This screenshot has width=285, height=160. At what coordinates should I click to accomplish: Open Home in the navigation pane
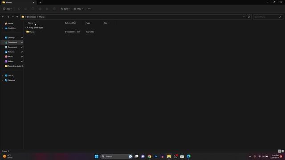point(10,24)
